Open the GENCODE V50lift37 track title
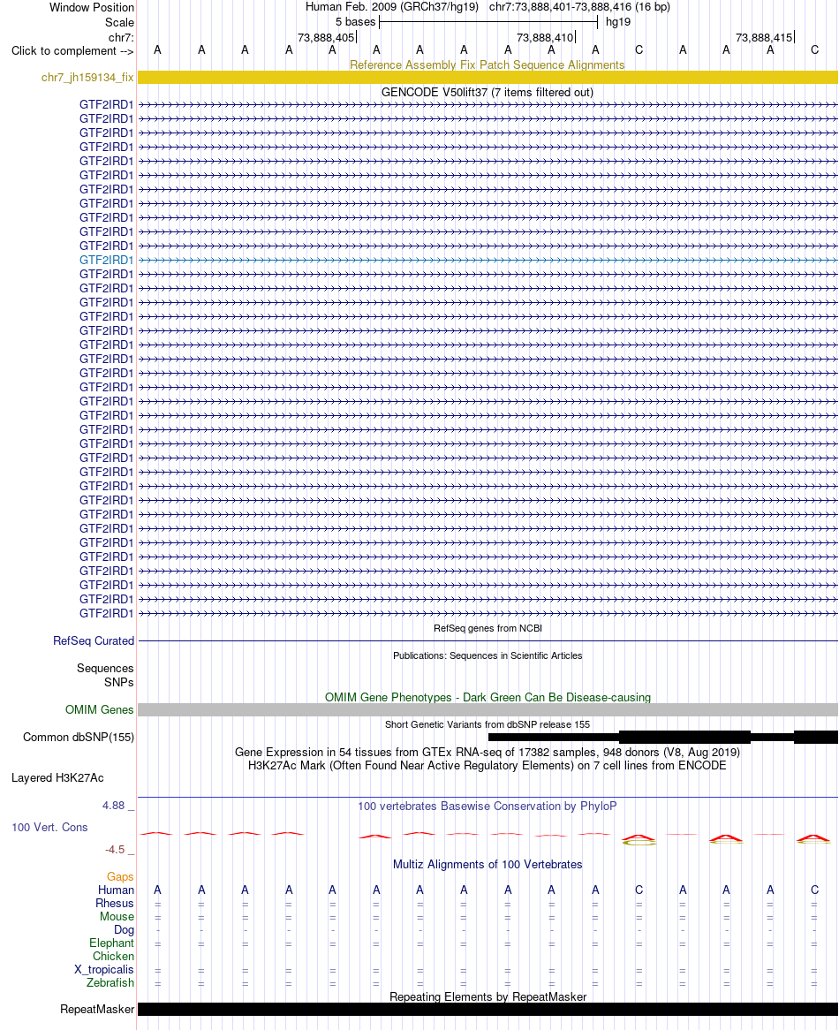 pyautogui.click(x=488, y=92)
